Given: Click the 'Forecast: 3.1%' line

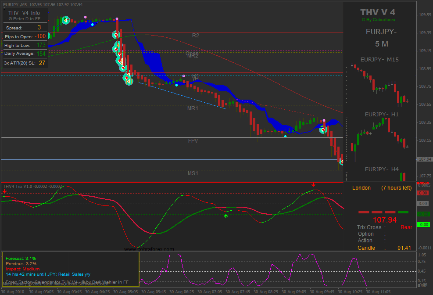Looking at the screenshot, I should pos(21,259).
